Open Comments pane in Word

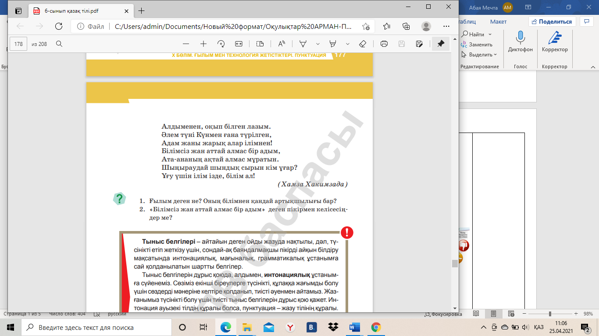tap(586, 21)
